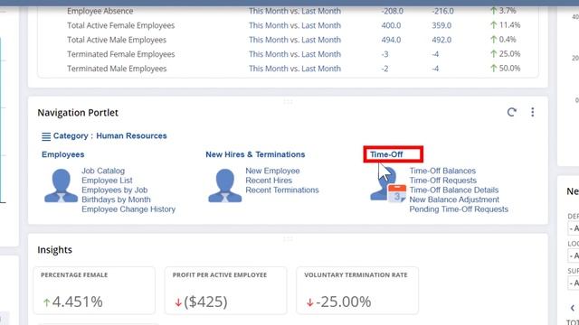Select Terminated Male Employees text
Screen dimensions: 579x325
117,69
